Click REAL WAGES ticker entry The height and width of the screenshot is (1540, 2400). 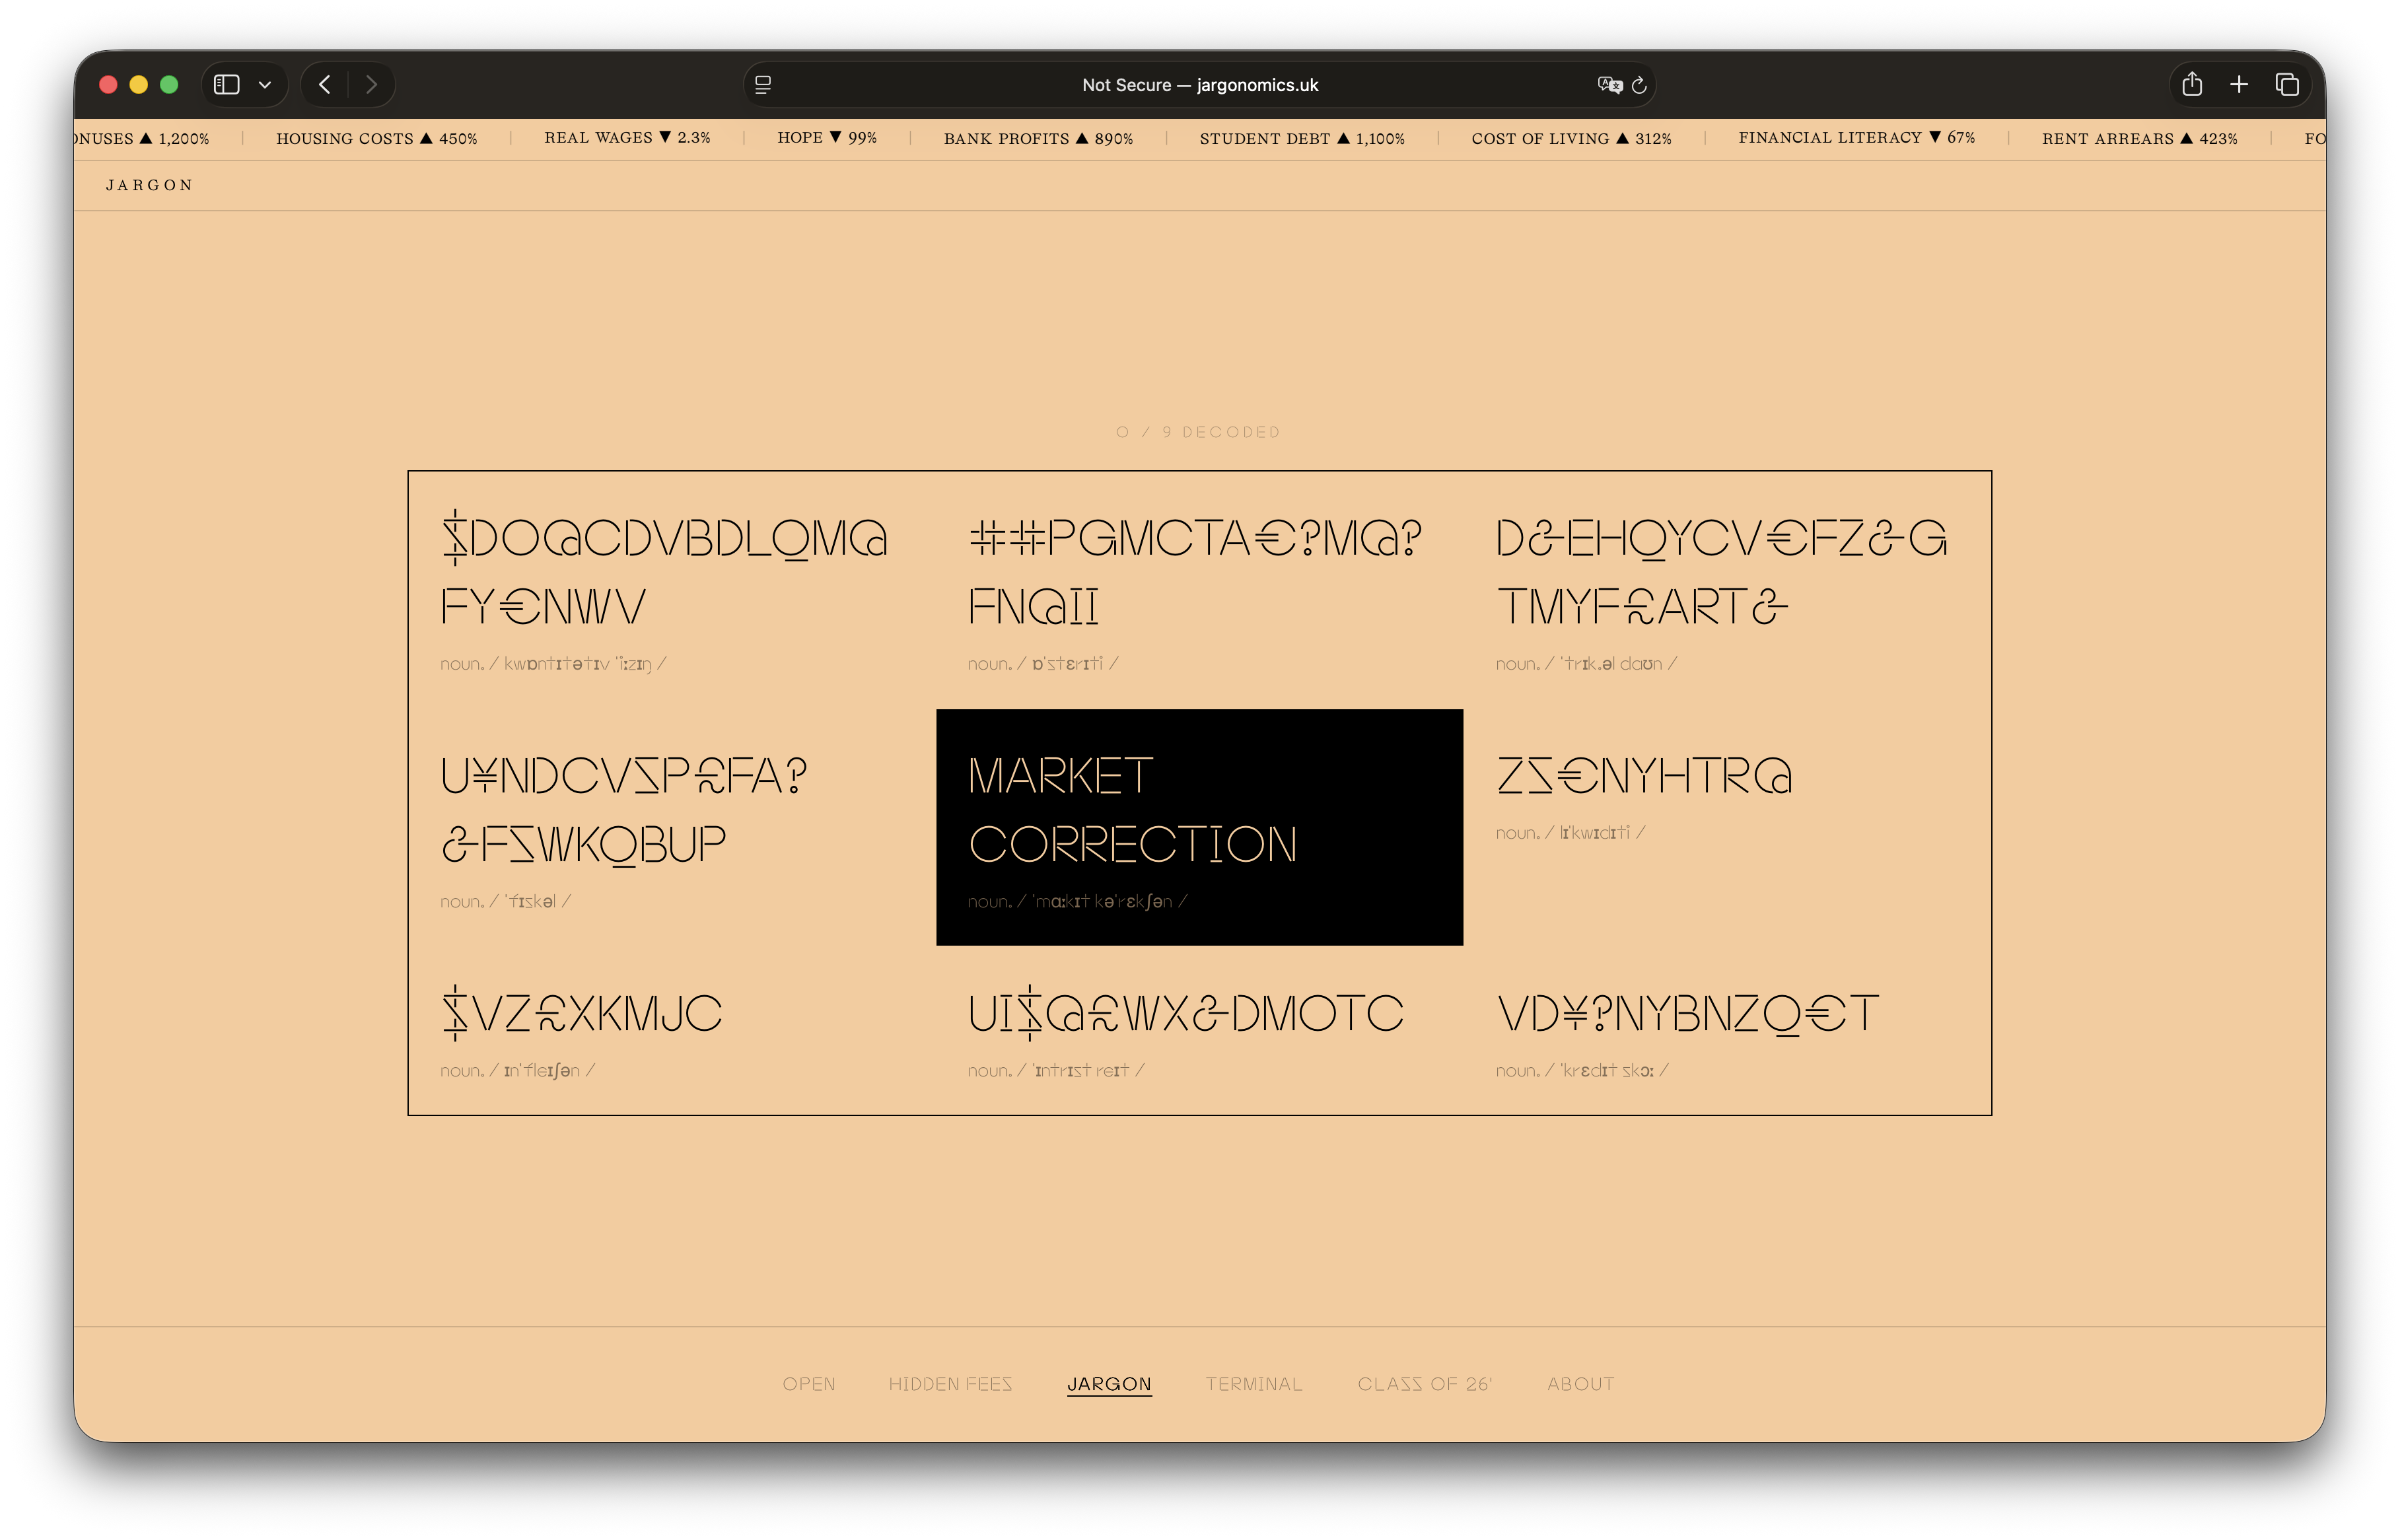coord(627,138)
